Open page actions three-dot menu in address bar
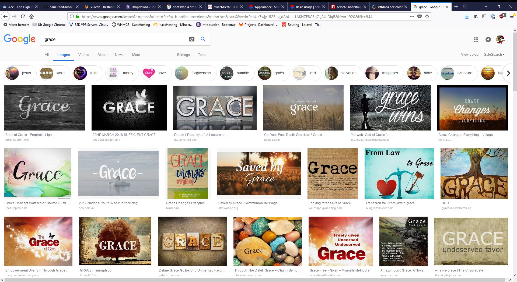 [x=412, y=16]
